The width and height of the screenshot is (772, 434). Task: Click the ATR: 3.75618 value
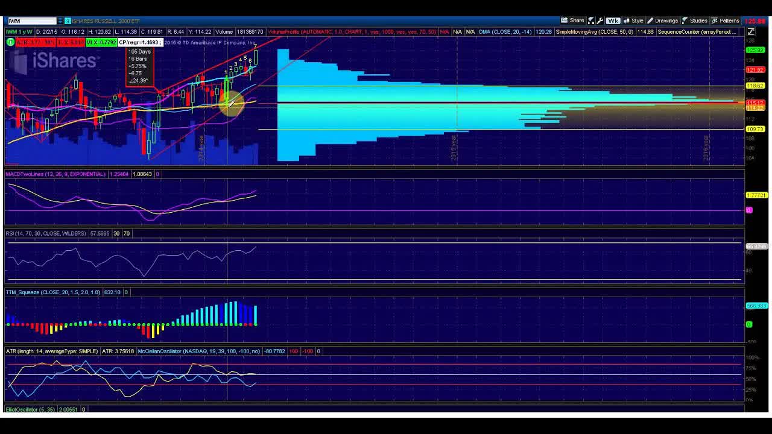[118, 351]
